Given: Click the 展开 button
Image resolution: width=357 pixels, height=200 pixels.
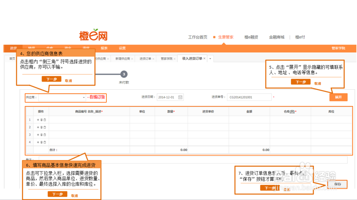Looking at the screenshot, I should (338, 97).
